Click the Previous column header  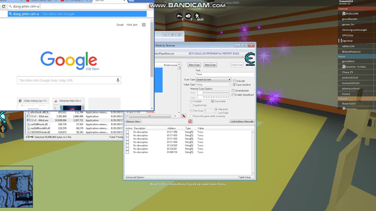coord(171,65)
